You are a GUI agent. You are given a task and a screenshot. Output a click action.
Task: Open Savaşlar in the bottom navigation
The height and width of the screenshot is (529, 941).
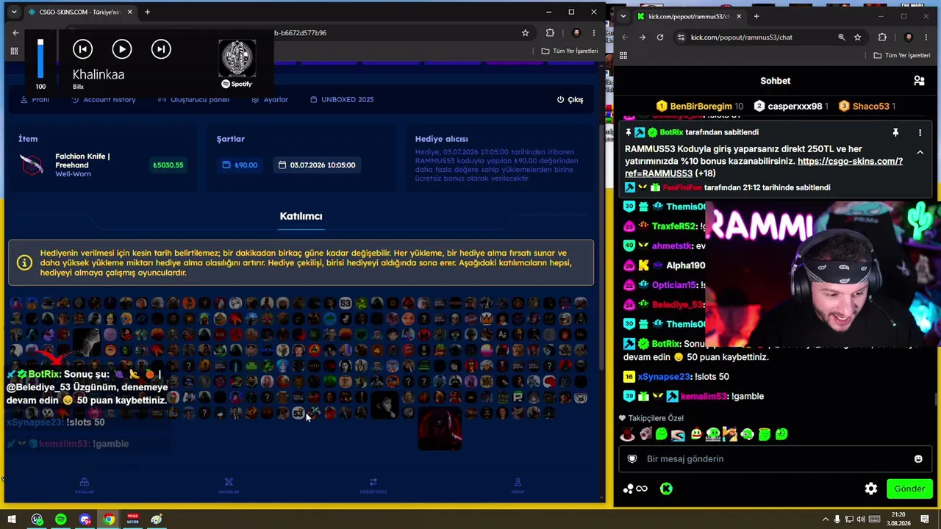pyautogui.click(x=229, y=485)
